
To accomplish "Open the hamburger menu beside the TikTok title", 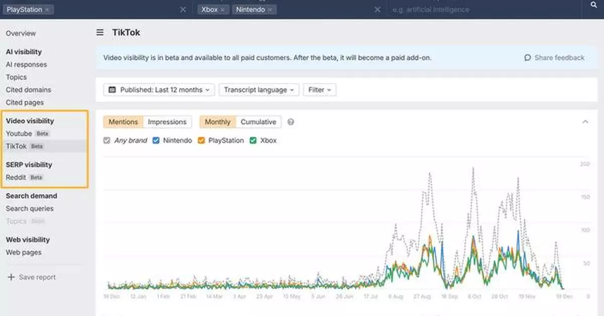I will pyautogui.click(x=100, y=32).
